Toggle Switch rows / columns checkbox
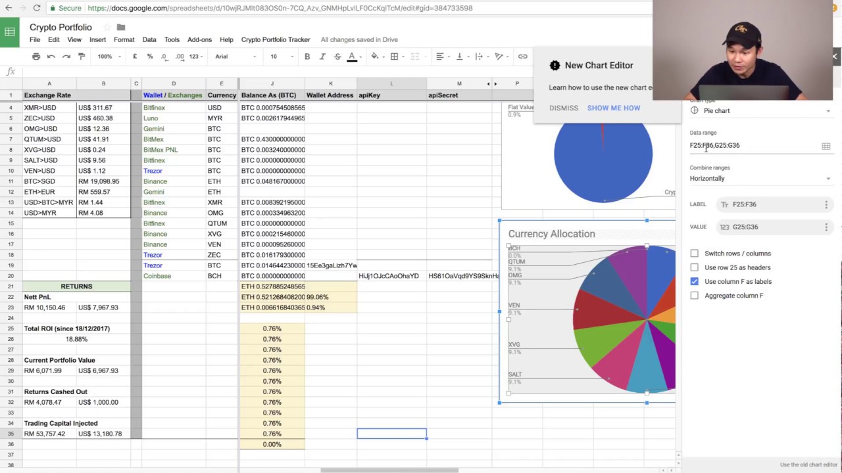 (x=695, y=254)
